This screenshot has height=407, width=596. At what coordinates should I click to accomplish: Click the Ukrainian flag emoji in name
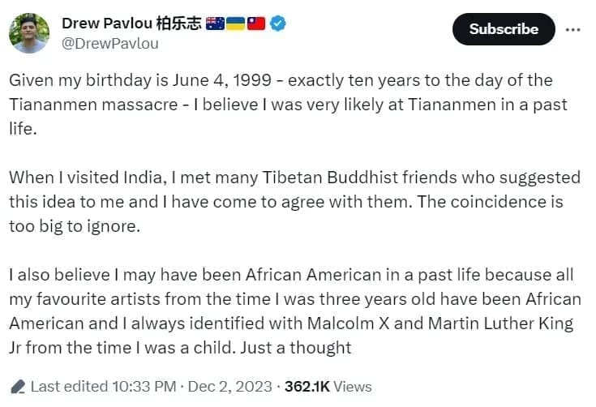pyautogui.click(x=236, y=24)
